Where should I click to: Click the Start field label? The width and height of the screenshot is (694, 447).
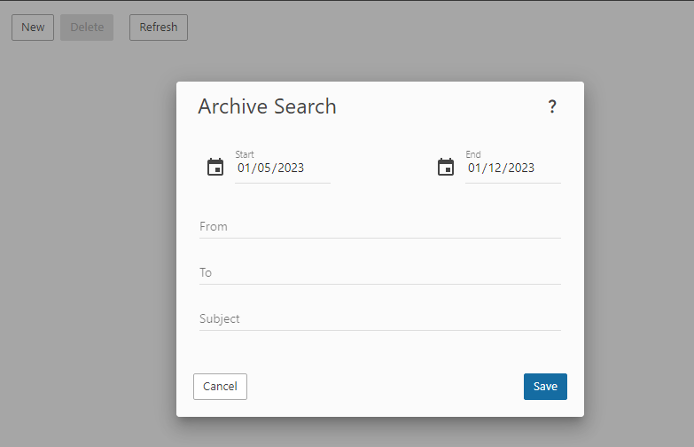(245, 154)
